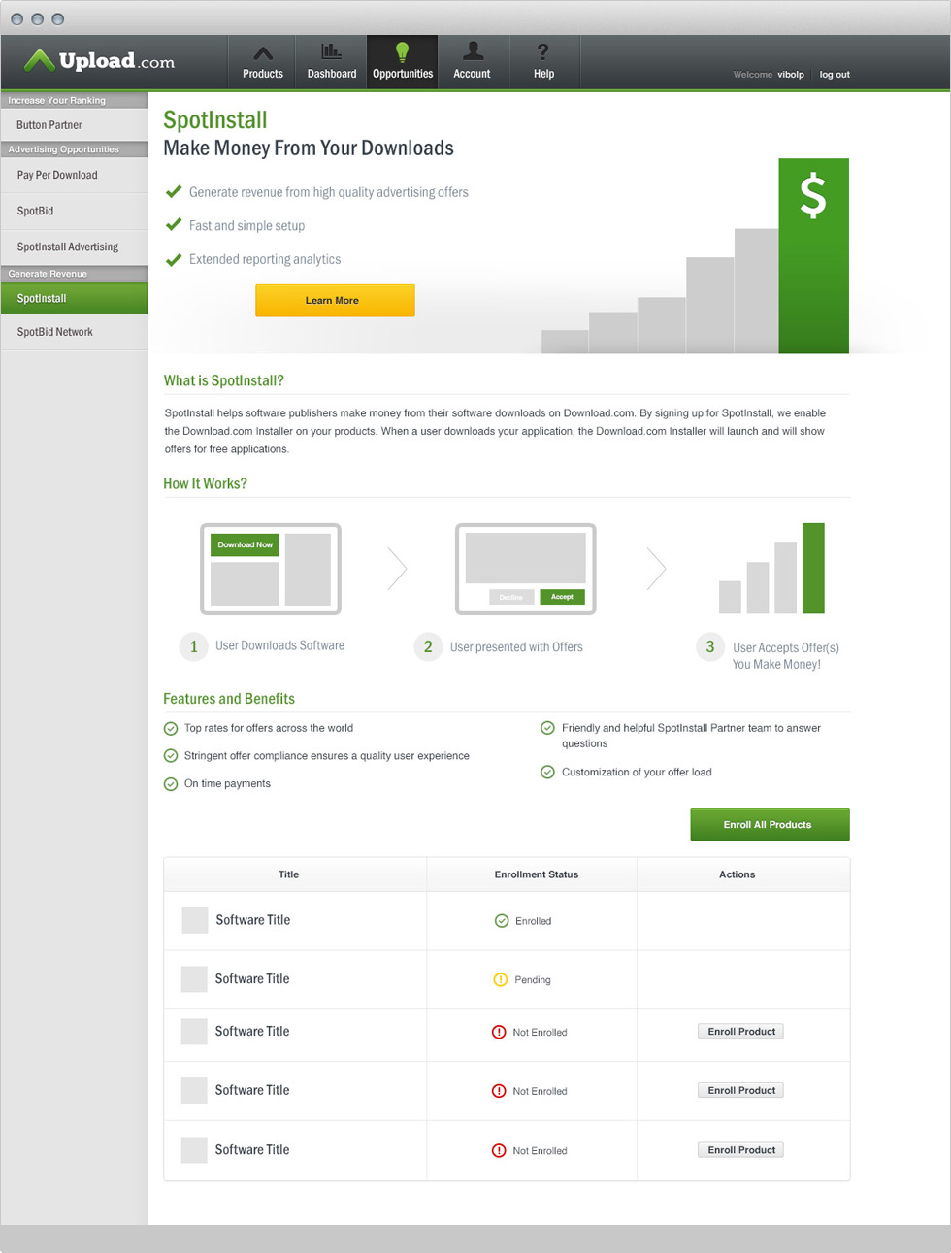This screenshot has width=951, height=1253.
Task: Open the Account person icon
Action: tap(473, 51)
